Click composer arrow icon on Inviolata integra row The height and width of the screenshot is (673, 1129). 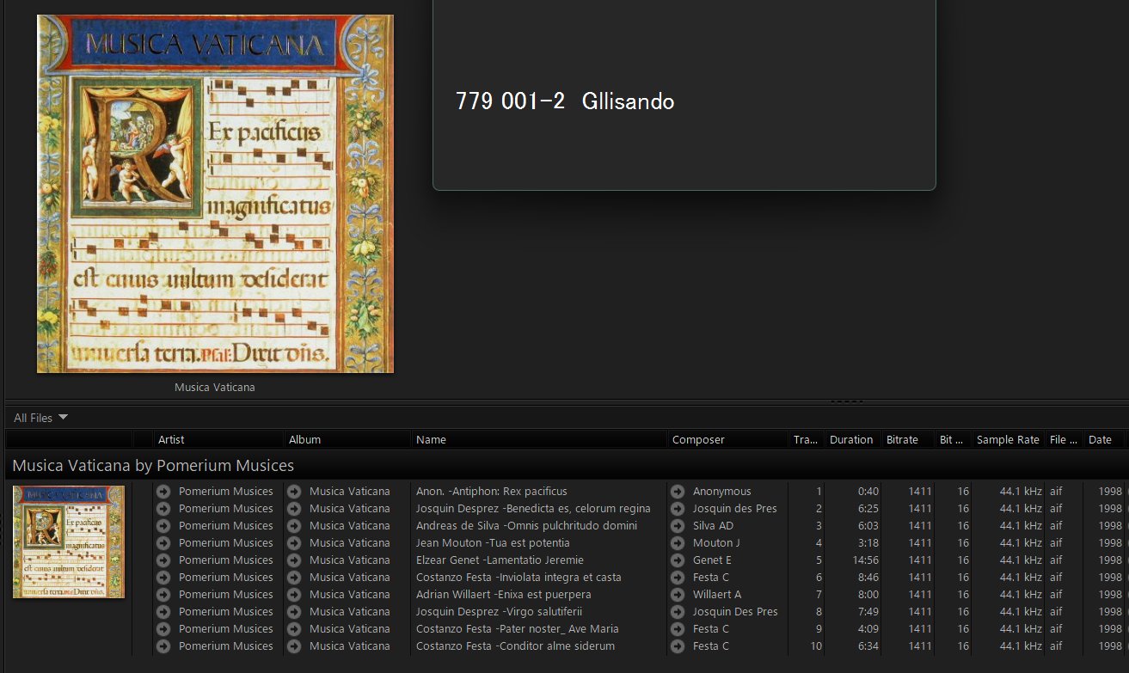click(678, 578)
